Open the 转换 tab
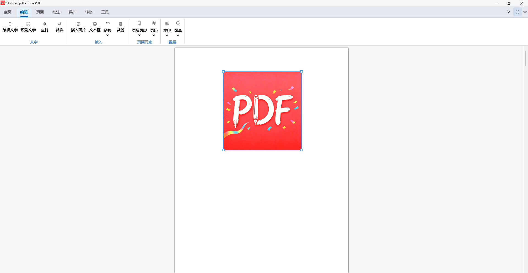 pyautogui.click(x=89, y=12)
